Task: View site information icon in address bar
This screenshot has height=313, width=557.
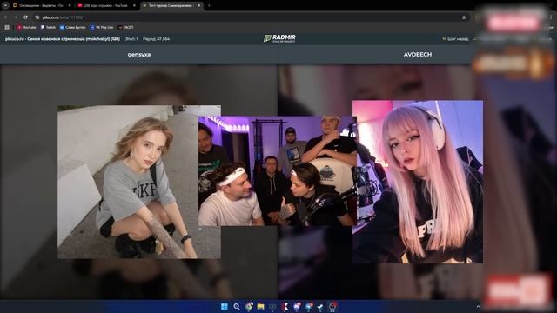Action: pos(37,17)
